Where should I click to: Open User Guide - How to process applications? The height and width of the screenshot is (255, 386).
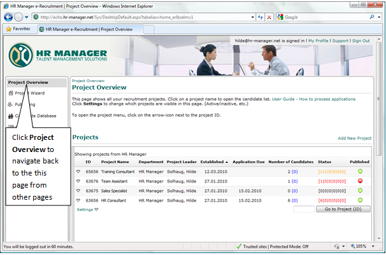[313, 99]
